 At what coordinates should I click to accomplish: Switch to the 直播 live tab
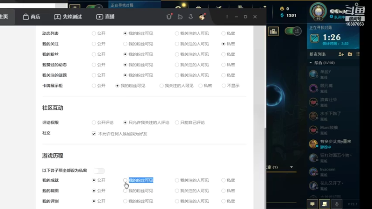pos(105,17)
